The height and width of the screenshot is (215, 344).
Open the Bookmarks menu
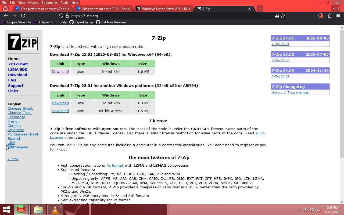tap(49, 3)
